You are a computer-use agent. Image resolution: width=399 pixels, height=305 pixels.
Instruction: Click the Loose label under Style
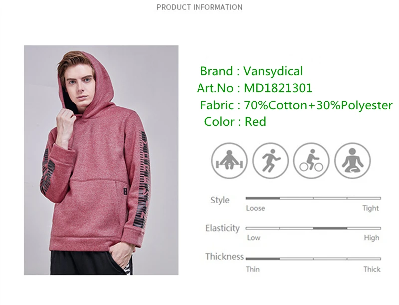pyautogui.click(x=255, y=208)
